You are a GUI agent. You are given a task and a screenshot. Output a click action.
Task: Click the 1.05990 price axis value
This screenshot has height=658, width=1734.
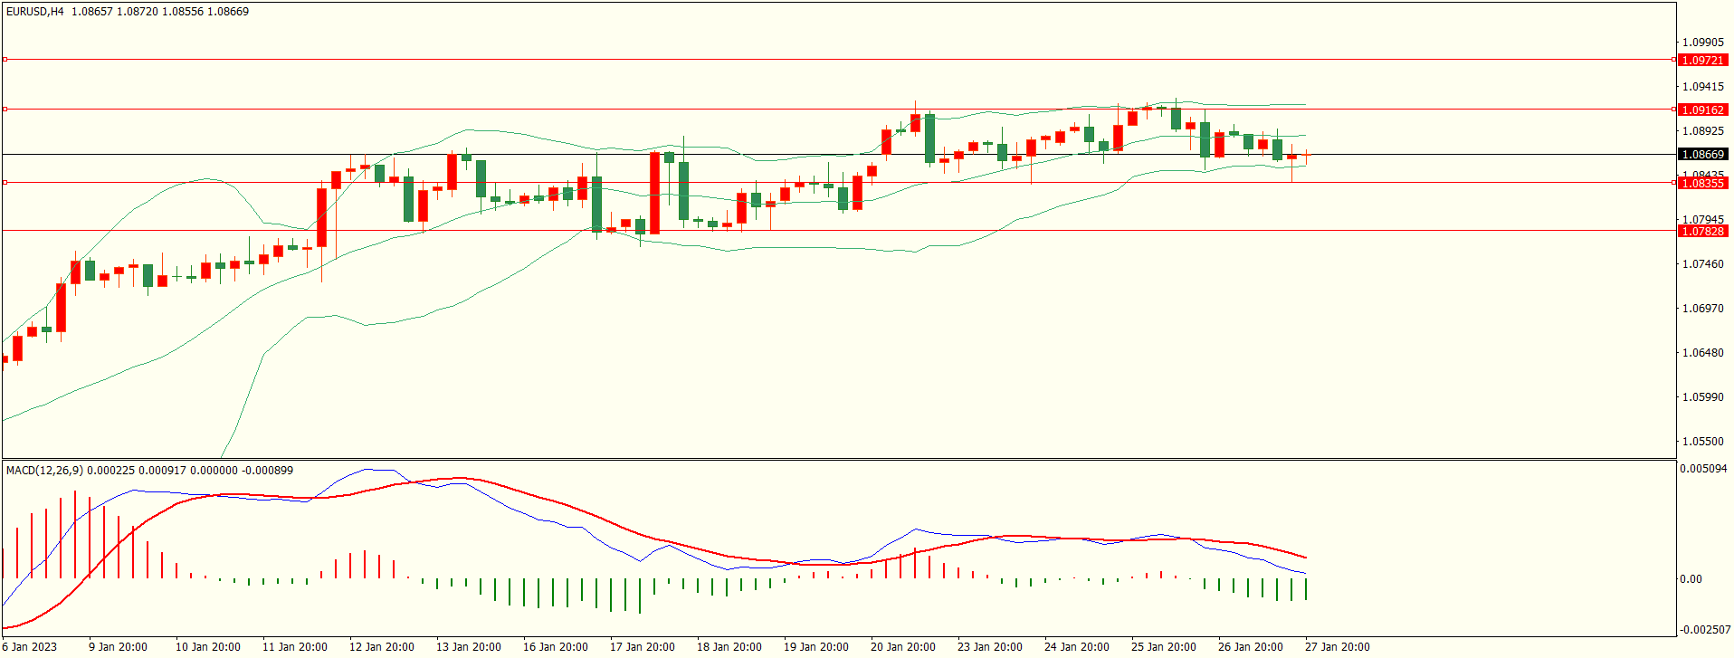click(x=1702, y=397)
